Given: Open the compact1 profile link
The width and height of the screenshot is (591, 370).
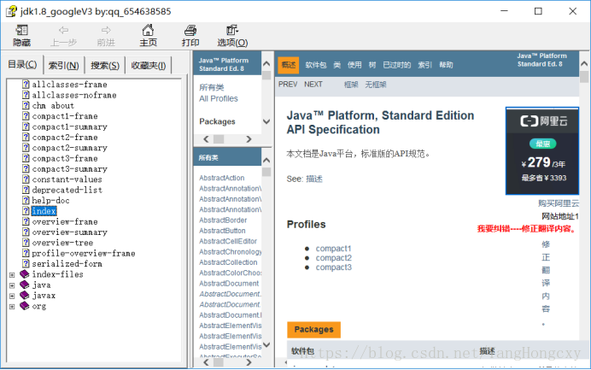Looking at the screenshot, I should click(x=333, y=249).
